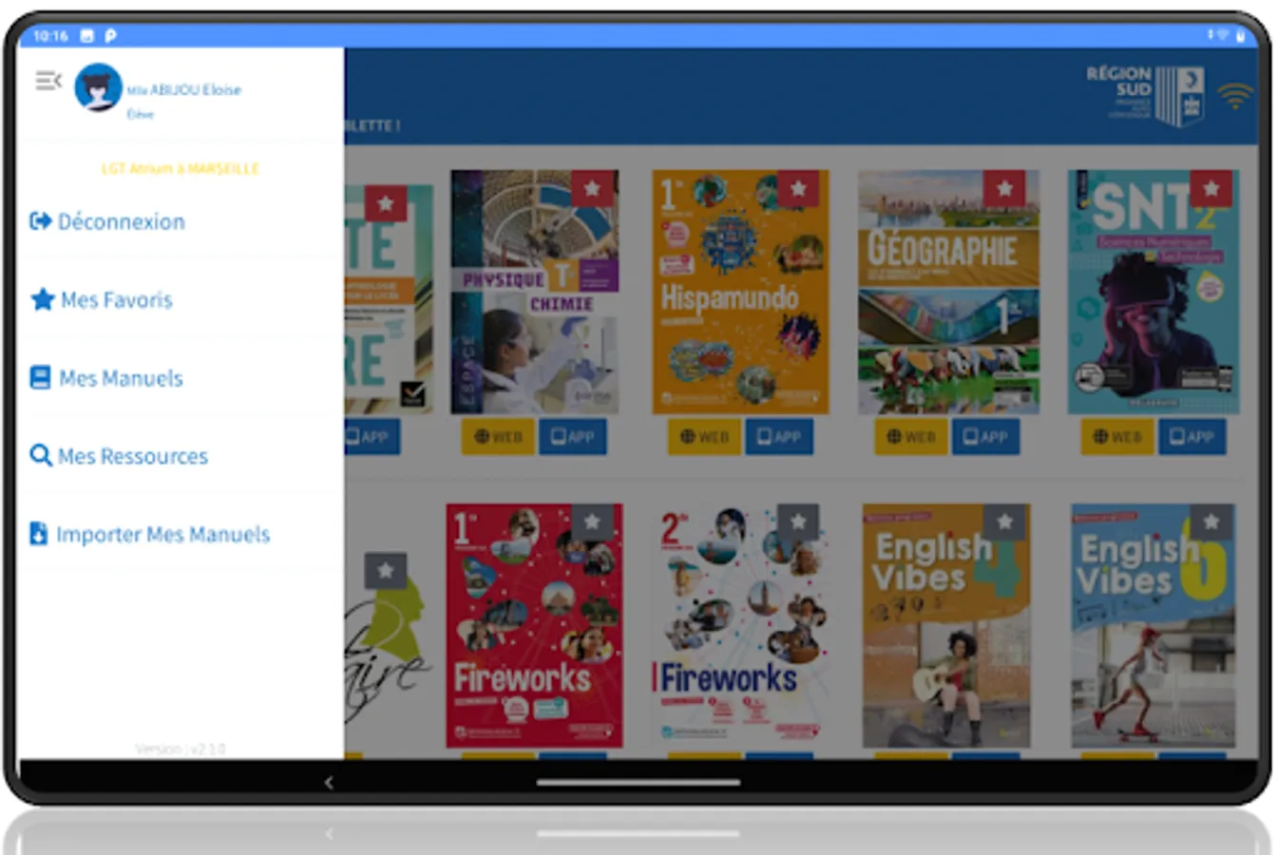Image resolution: width=1276 pixels, height=855 pixels.
Task: Open the user profile avatar
Action: pos(98,87)
